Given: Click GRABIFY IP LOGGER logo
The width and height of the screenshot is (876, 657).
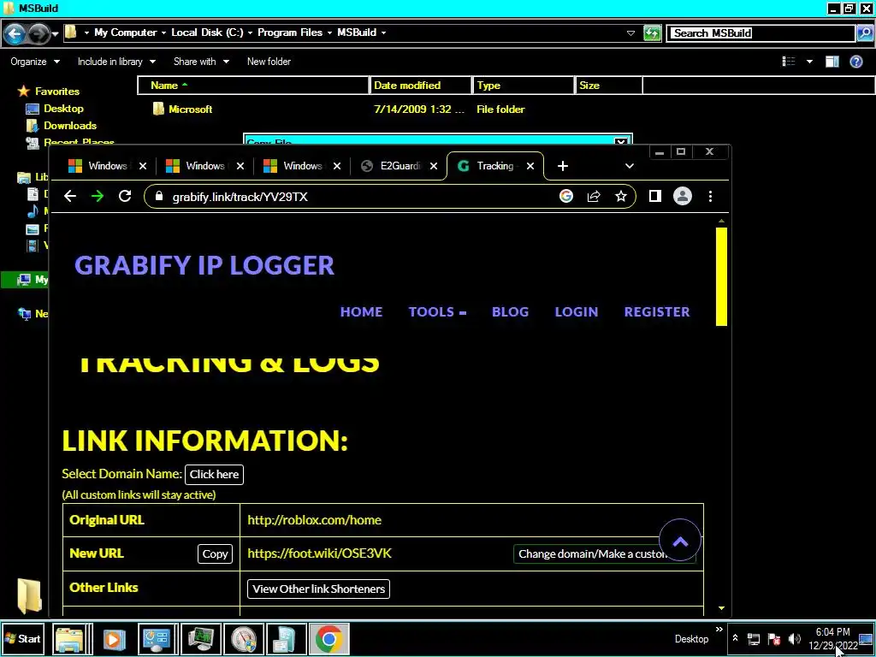Looking at the screenshot, I should (x=204, y=265).
